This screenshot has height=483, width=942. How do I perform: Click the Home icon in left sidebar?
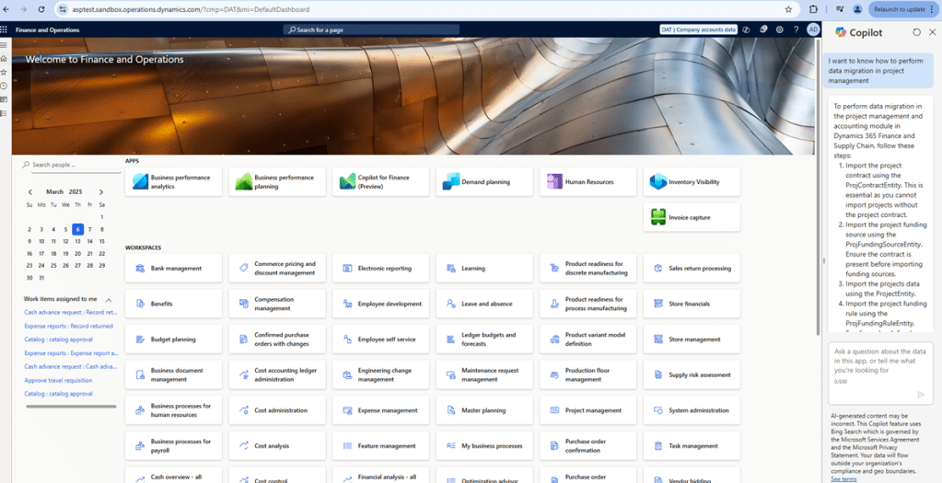pyautogui.click(x=5, y=58)
